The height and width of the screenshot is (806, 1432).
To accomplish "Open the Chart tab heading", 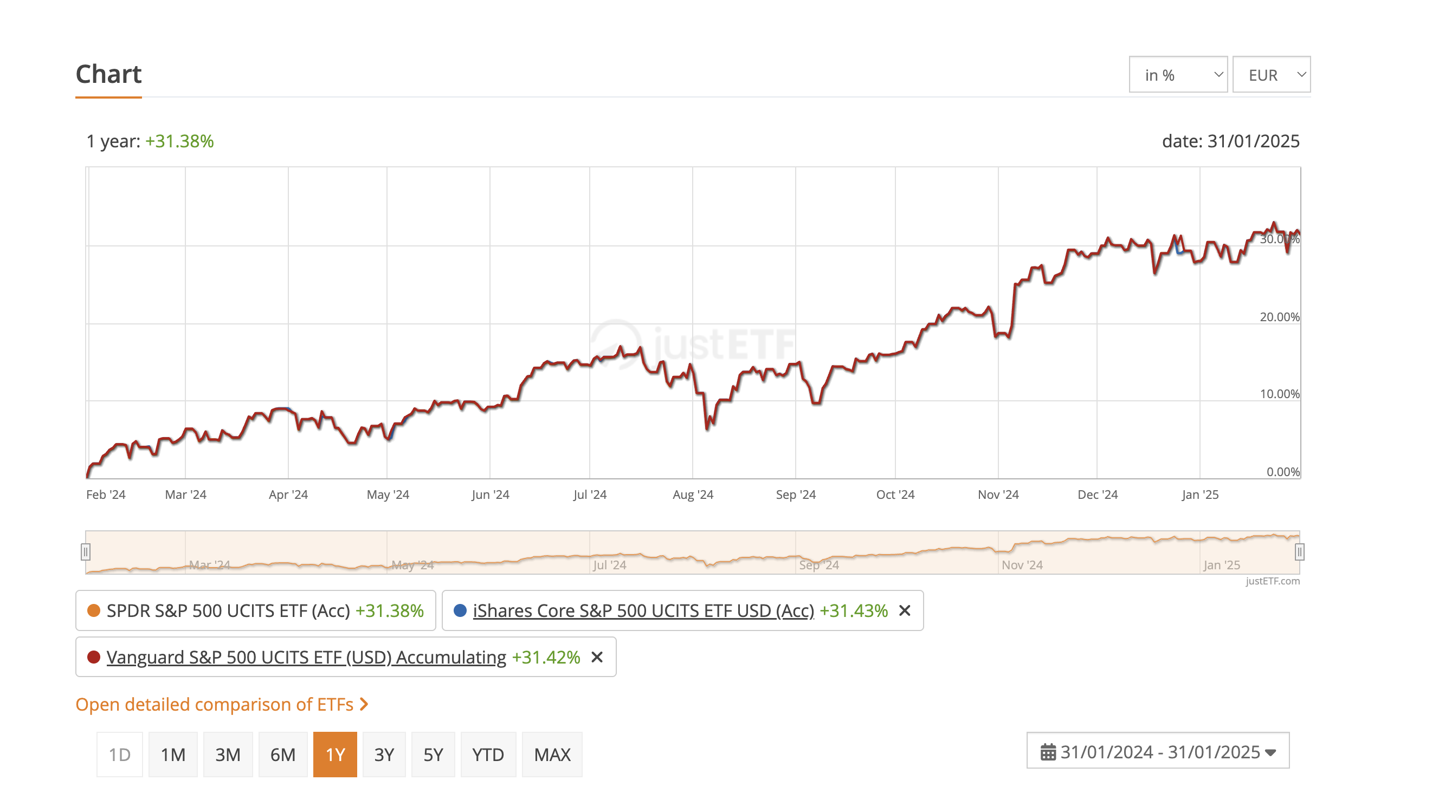I will [x=108, y=74].
